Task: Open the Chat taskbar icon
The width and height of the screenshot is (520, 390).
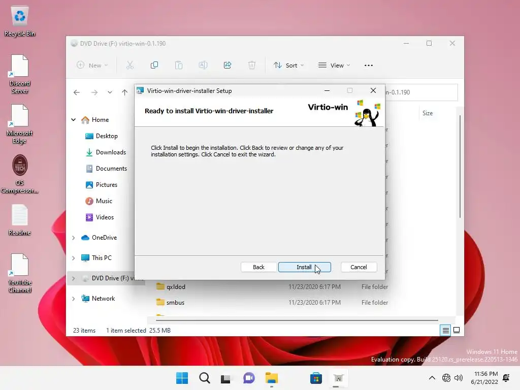Action: click(249, 378)
